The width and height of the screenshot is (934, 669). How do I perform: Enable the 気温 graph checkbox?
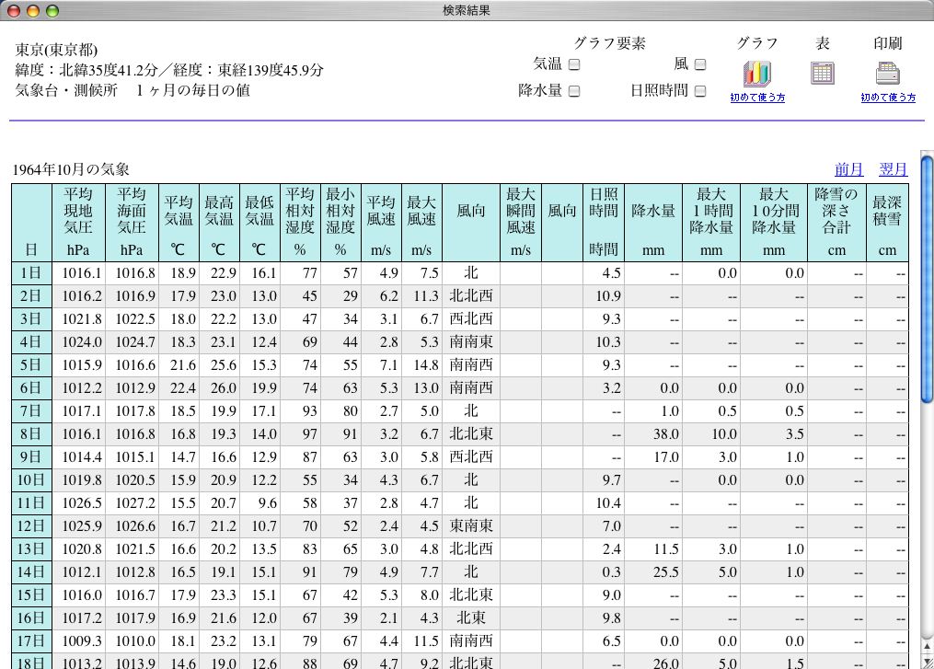(x=574, y=64)
